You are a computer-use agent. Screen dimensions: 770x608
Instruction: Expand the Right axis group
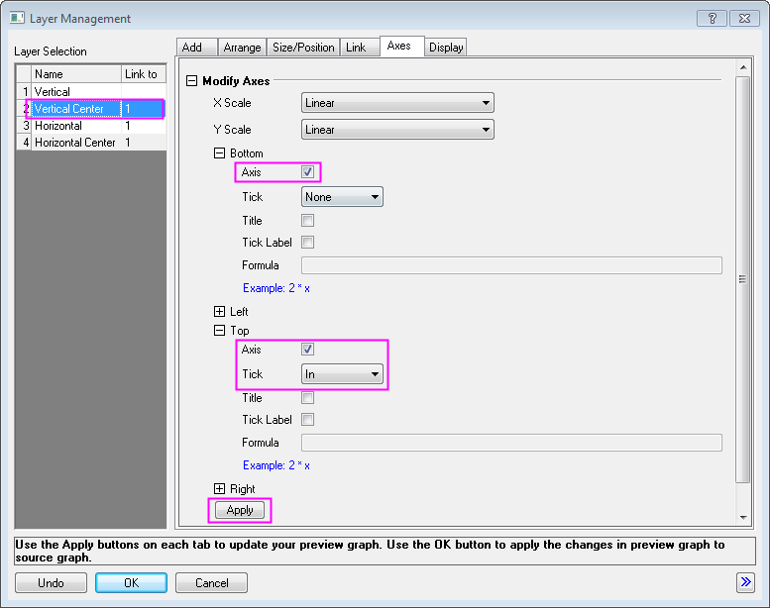tap(220, 489)
